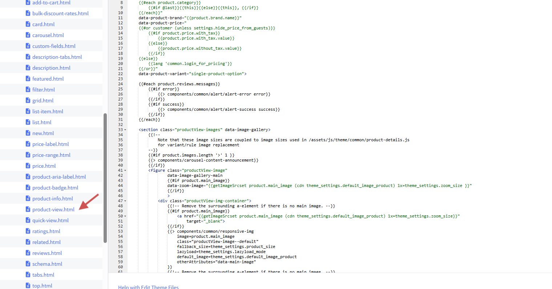Open quick-view.html from the file list

[x=50, y=220]
